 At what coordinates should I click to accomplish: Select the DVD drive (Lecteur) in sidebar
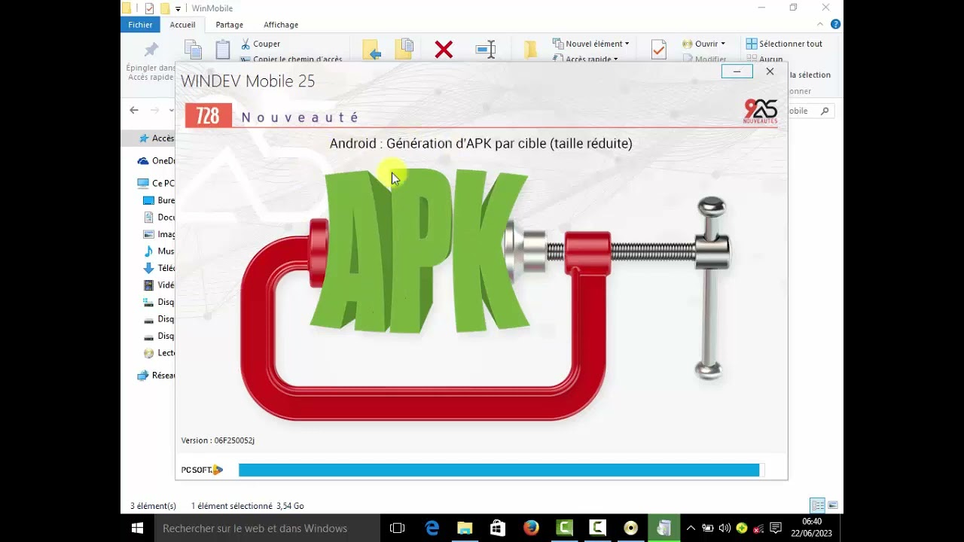coord(159,352)
